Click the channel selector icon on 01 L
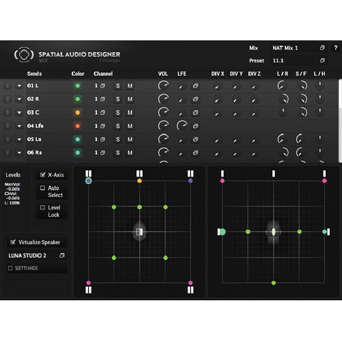The image size is (342, 342). pyautogui.click(x=103, y=85)
